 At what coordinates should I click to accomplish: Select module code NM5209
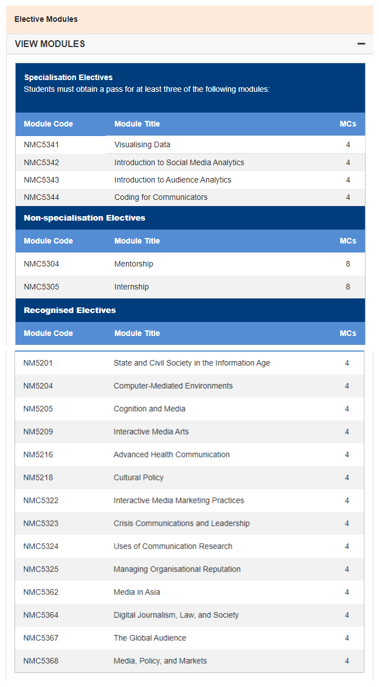click(x=38, y=432)
